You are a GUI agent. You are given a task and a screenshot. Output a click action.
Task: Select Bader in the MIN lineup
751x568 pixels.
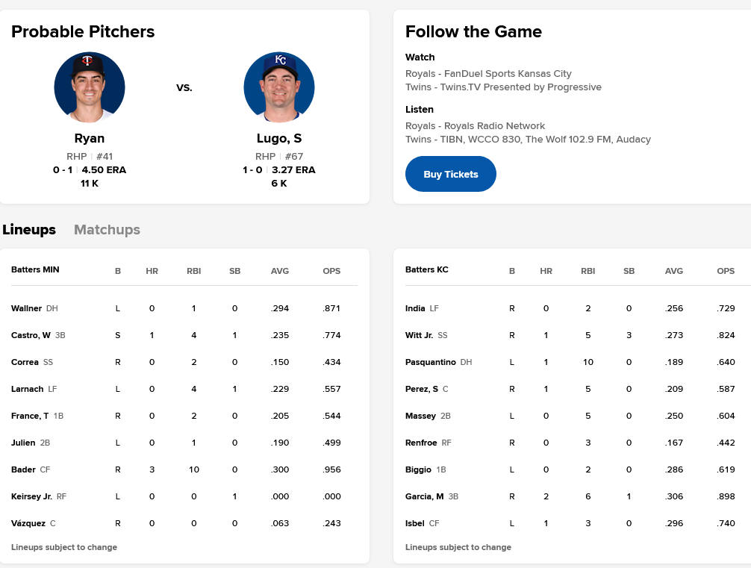[x=23, y=469]
